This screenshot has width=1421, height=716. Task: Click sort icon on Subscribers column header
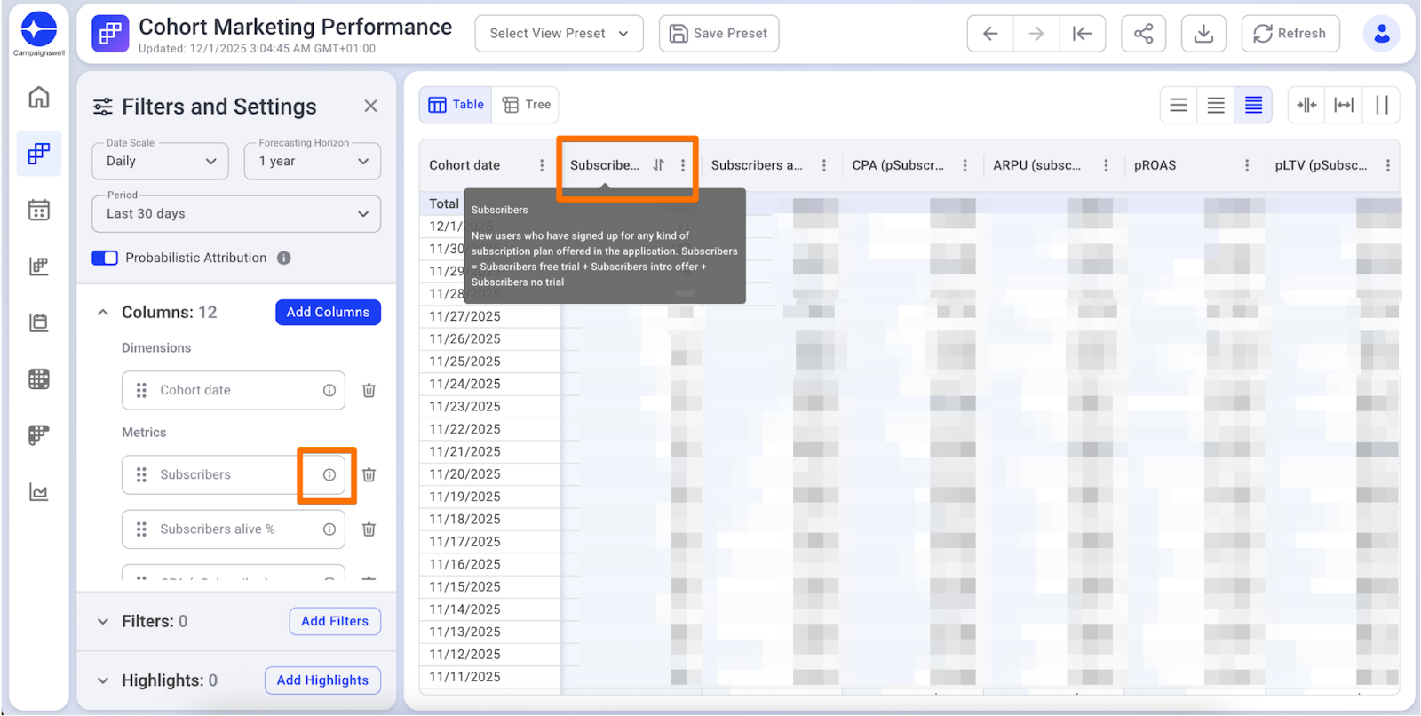tap(658, 165)
